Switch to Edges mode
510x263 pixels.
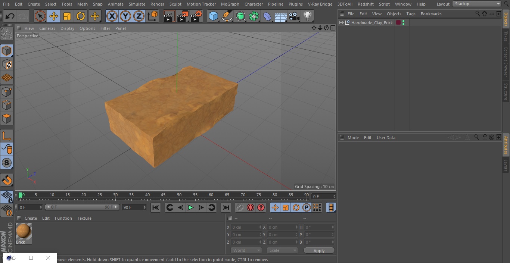(7, 105)
